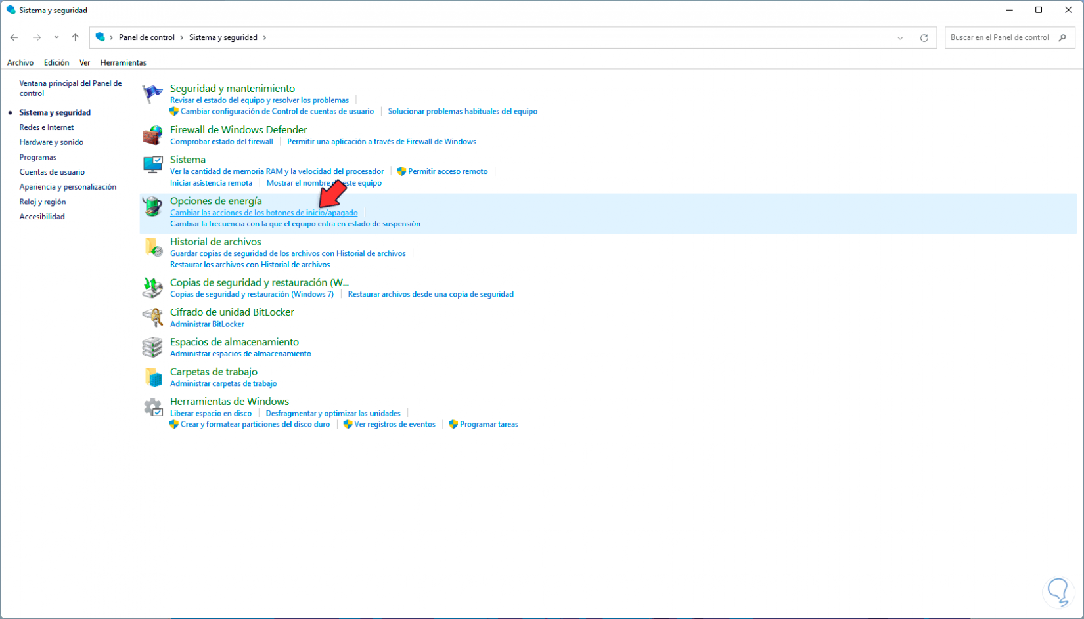
Task: Open the Opciones de energía heading
Action: point(216,201)
